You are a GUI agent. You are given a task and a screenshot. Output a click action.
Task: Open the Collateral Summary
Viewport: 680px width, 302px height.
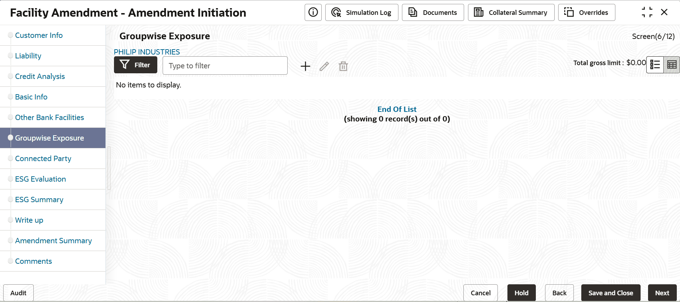pos(511,12)
